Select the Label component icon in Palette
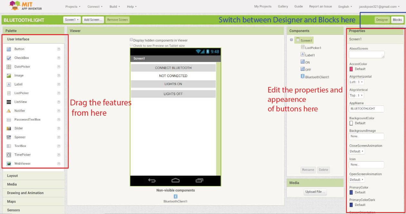 tap(9, 84)
